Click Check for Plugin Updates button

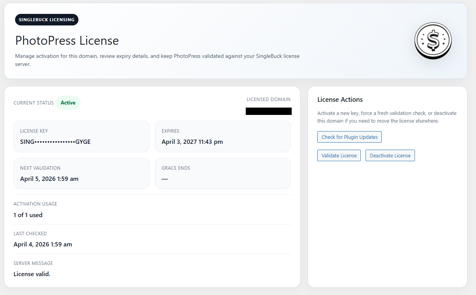pyautogui.click(x=350, y=137)
